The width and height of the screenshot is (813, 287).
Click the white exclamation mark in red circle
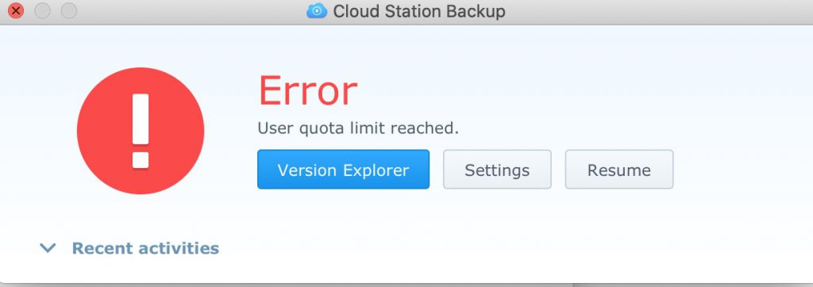click(x=141, y=131)
